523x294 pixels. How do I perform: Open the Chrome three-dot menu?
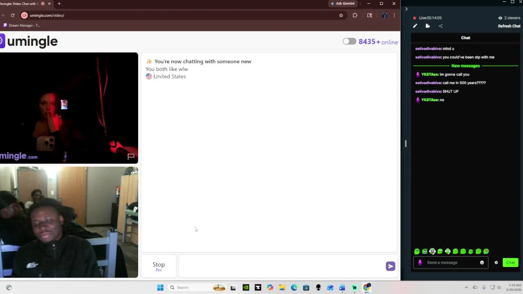click(394, 16)
